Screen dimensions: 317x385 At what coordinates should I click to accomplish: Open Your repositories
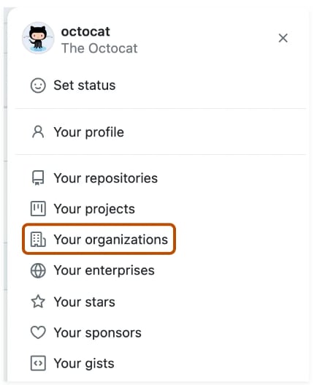[x=106, y=178]
